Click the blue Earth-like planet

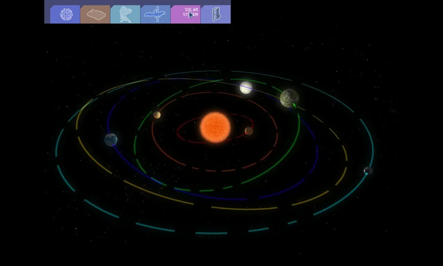(111, 140)
